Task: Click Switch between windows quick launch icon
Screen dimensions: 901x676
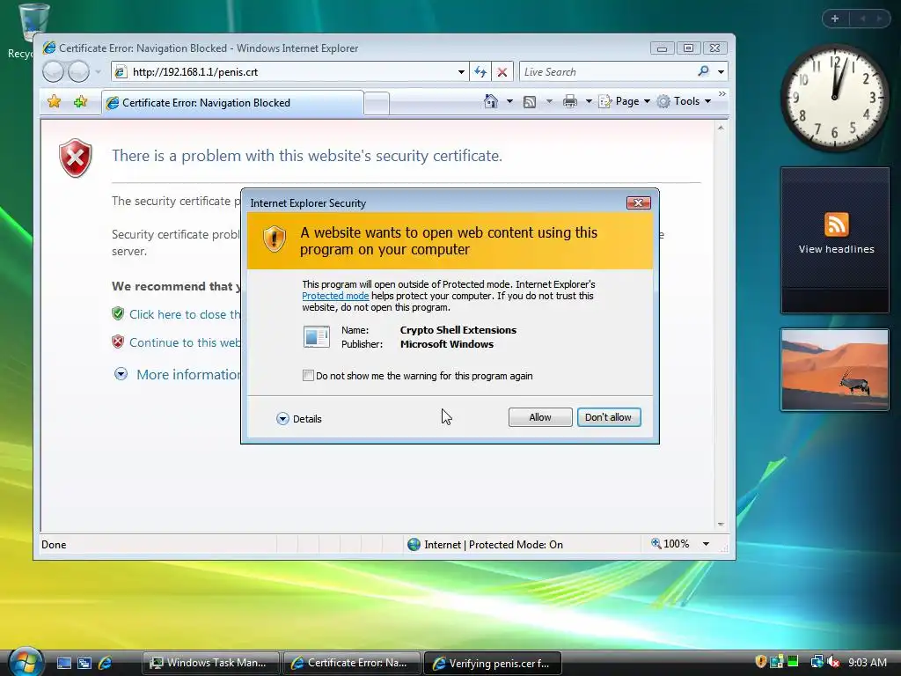Action: coord(84,663)
